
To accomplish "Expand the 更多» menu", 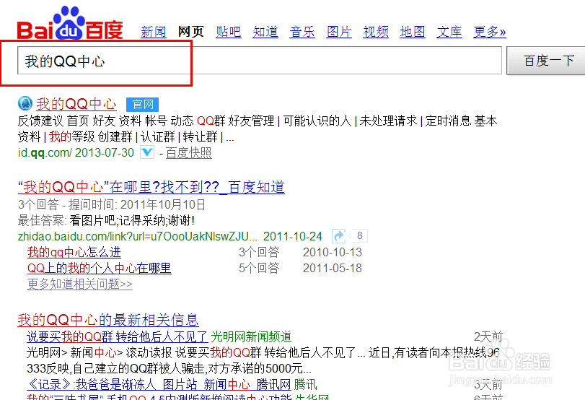I will [490, 32].
